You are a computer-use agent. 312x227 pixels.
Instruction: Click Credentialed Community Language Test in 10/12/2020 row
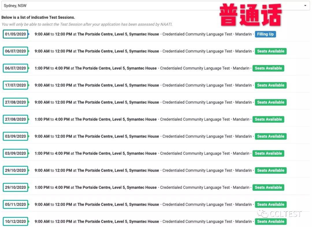(197, 222)
